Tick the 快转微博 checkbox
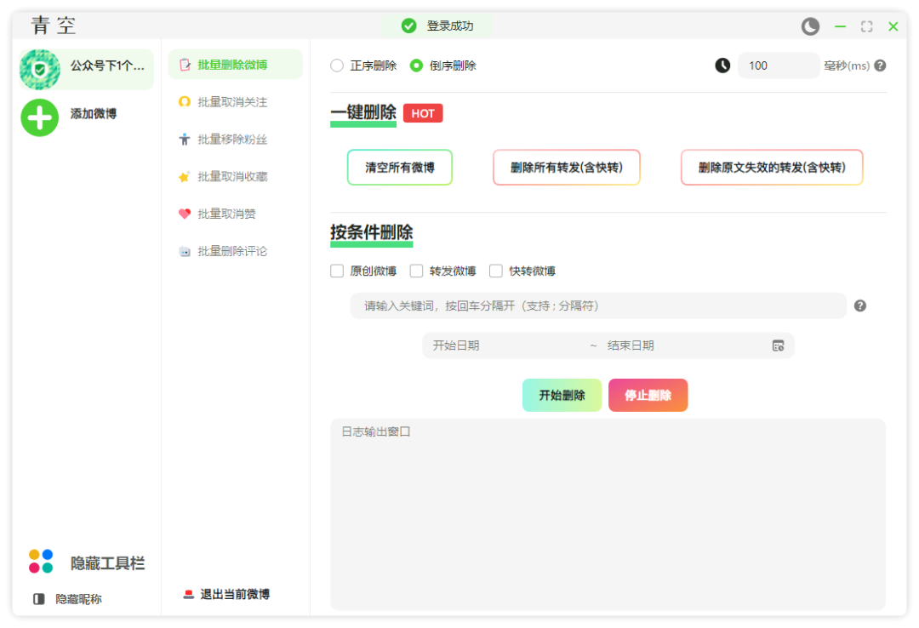Viewport: 919px width, 628px height. point(496,271)
